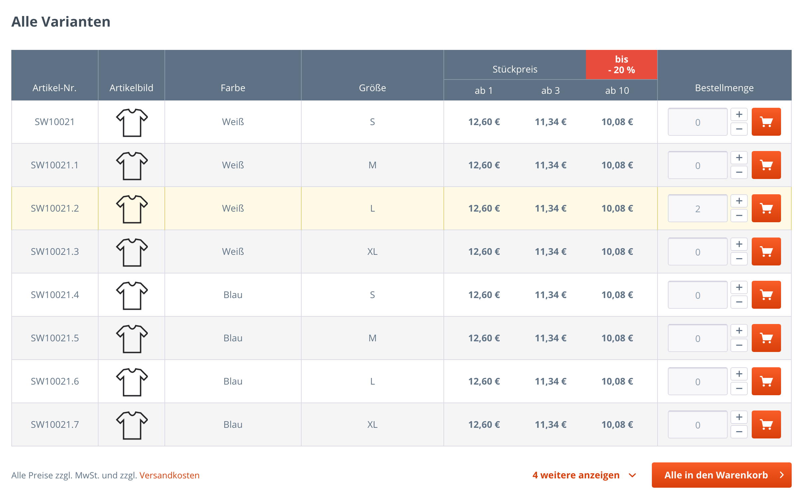Decrement quantity for SW10021.4
Viewport: 805px width, 501px height.
[x=739, y=302]
